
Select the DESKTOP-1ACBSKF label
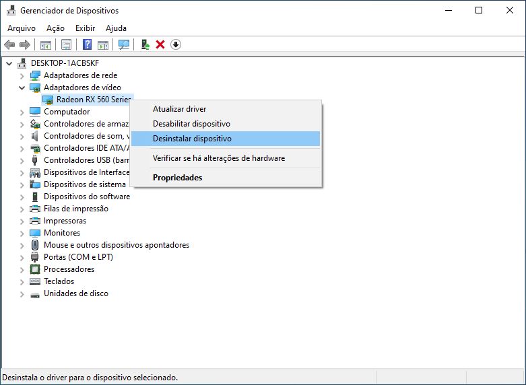click(65, 63)
